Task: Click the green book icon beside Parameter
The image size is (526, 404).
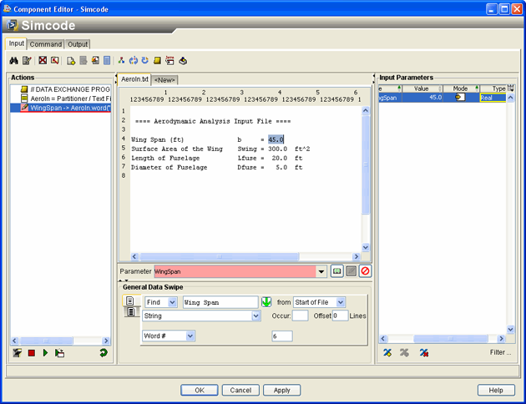Action: (x=337, y=271)
